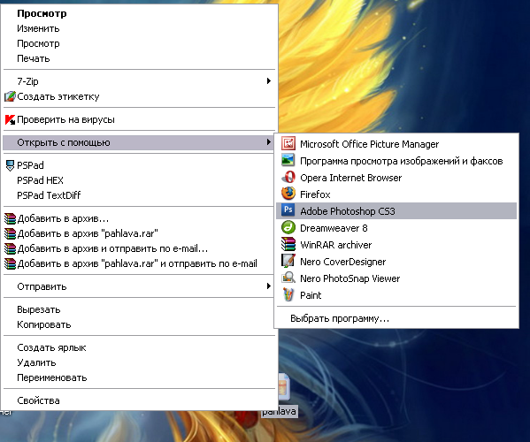Click the Nero PhotoSnap Viewer icon

(x=288, y=278)
